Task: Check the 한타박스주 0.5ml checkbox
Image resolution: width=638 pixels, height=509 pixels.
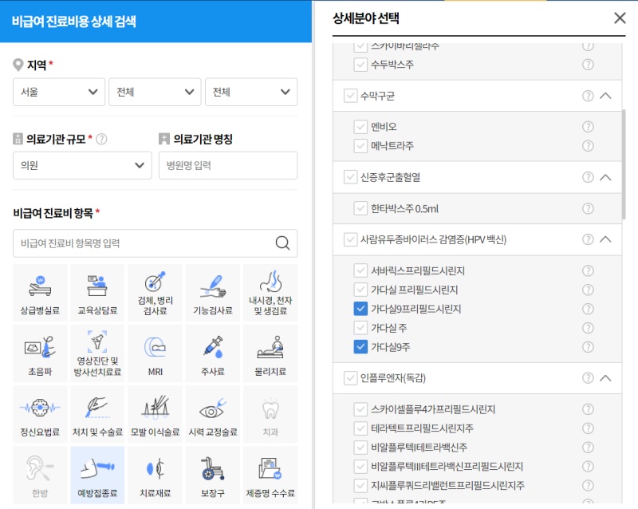Action: [x=360, y=208]
